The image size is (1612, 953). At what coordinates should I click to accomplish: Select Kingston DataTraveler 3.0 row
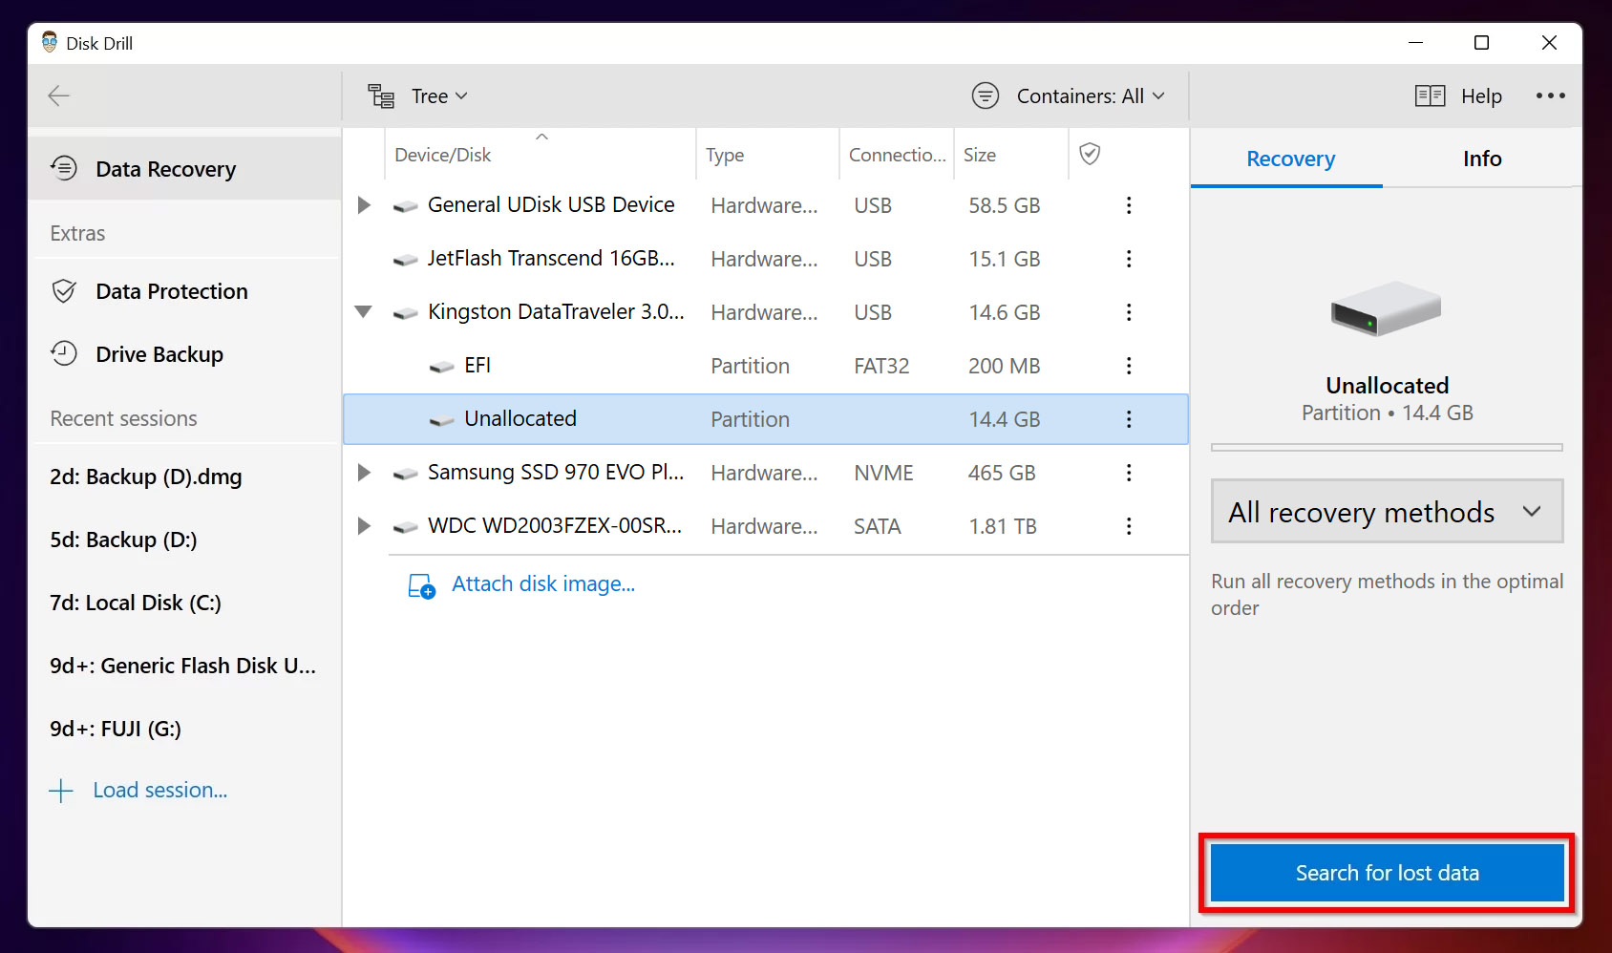pyautogui.click(x=766, y=312)
